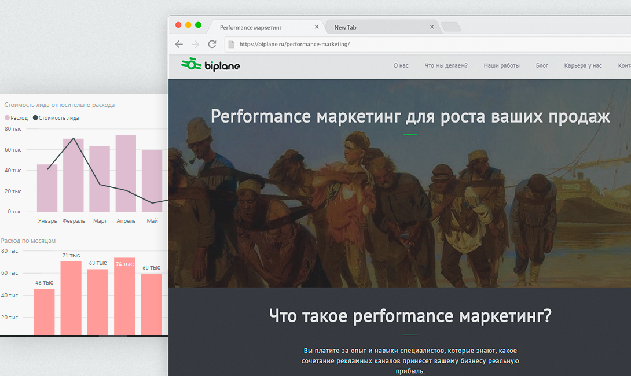The image size is (631, 376).
Task: Open a new tab with blank tab button
Action: tap(451, 27)
